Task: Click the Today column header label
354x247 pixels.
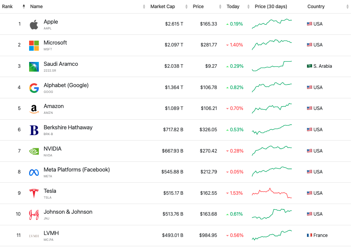Action: 233,7
